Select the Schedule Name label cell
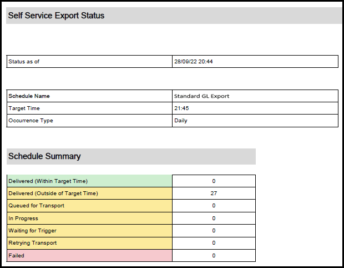 [29, 96]
